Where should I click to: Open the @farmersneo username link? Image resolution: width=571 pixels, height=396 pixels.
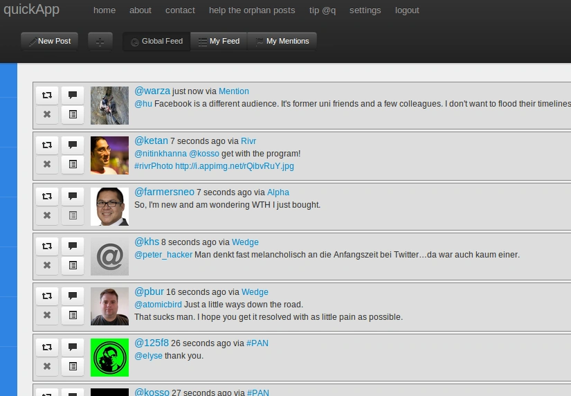[164, 192]
